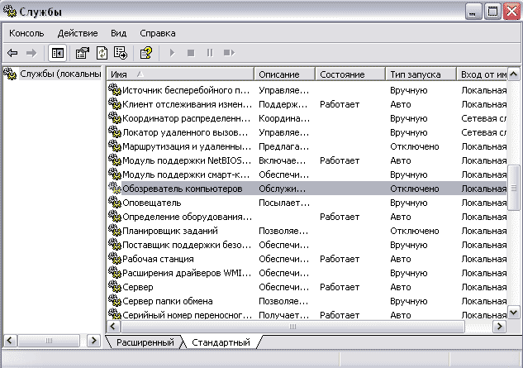Open the Консоль menu
The width and height of the screenshot is (523, 368).
pos(26,33)
